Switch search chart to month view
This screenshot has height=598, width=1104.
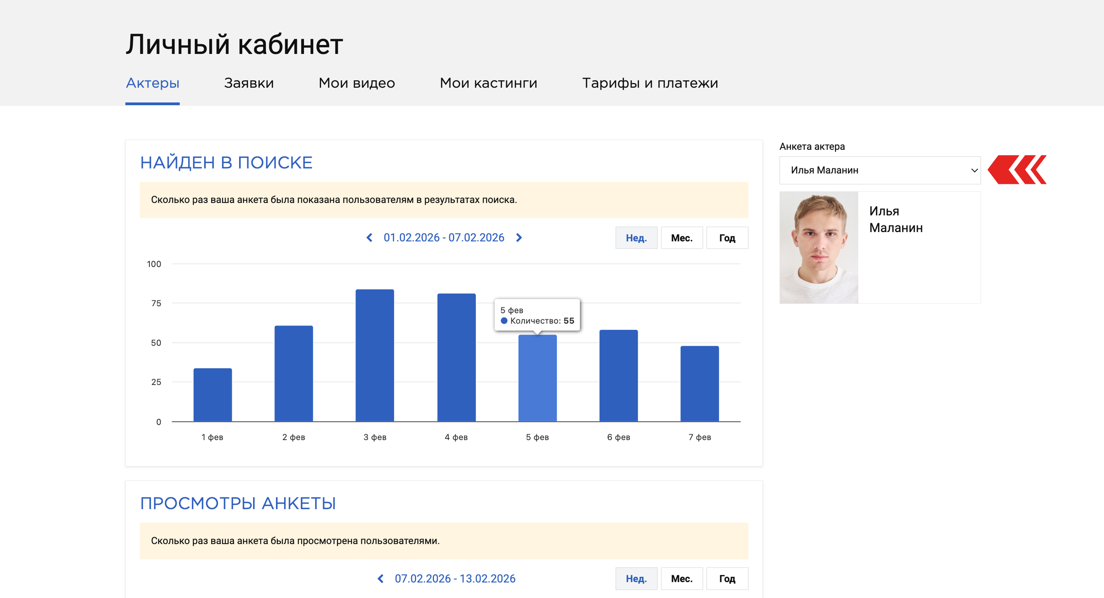tap(681, 238)
